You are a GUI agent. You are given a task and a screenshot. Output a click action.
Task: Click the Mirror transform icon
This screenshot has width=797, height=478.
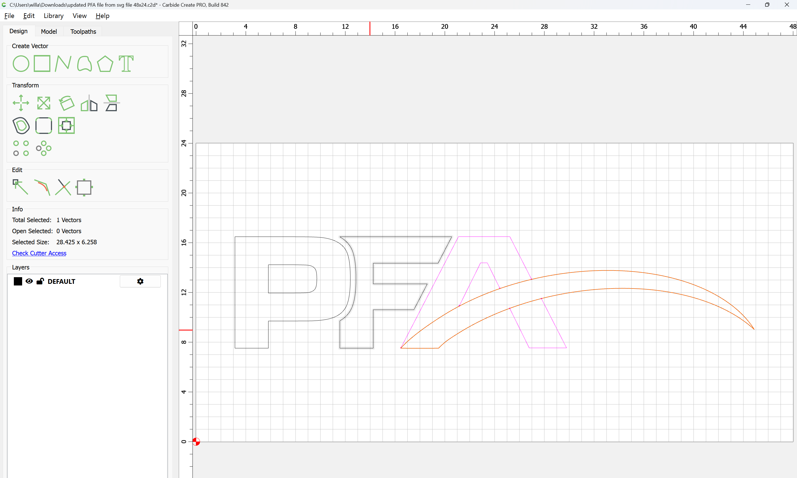[x=89, y=103]
